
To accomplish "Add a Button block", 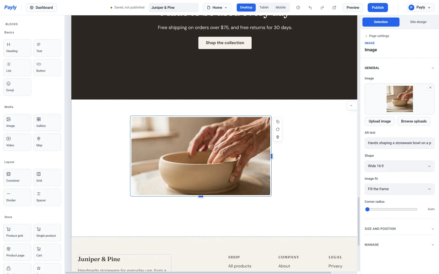I will click(x=47, y=67).
